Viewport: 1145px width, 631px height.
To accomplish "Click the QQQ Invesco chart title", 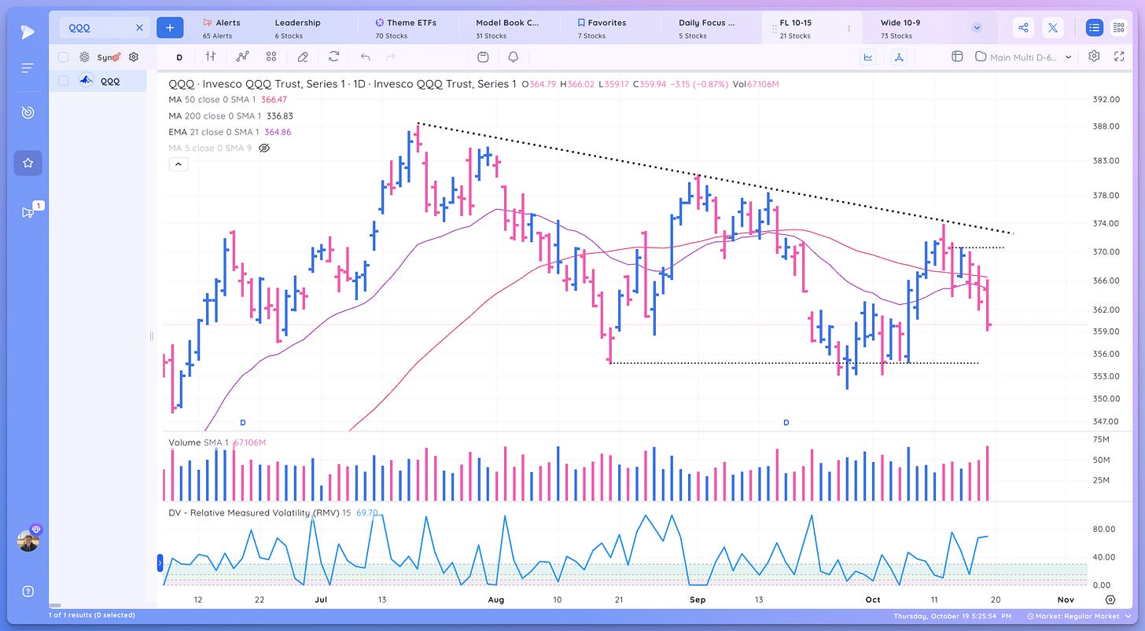I will pos(343,84).
